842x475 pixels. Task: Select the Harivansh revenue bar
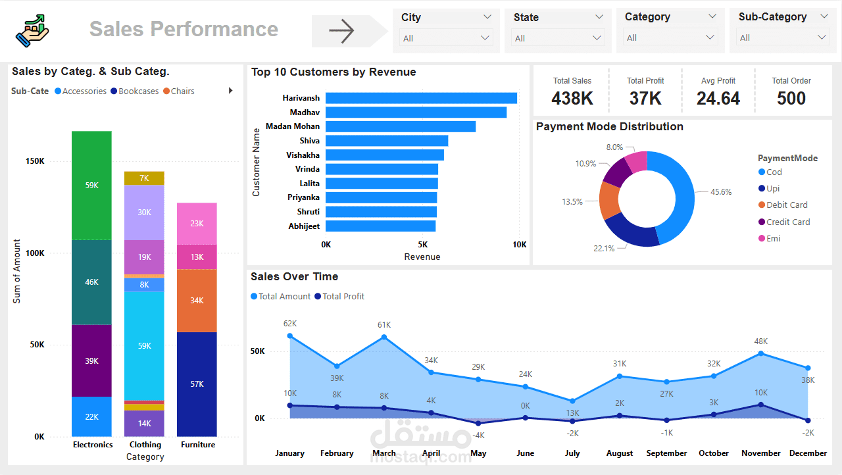click(421, 98)
